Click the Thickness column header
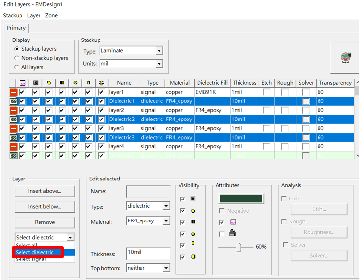 click(x=244, y=83)
